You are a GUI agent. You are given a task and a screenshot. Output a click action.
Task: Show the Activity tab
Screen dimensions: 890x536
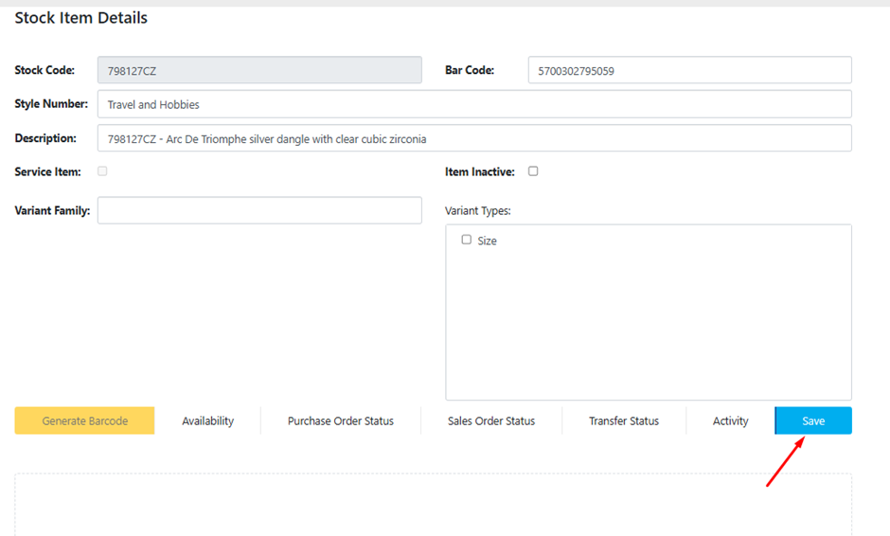pos(730,420)
